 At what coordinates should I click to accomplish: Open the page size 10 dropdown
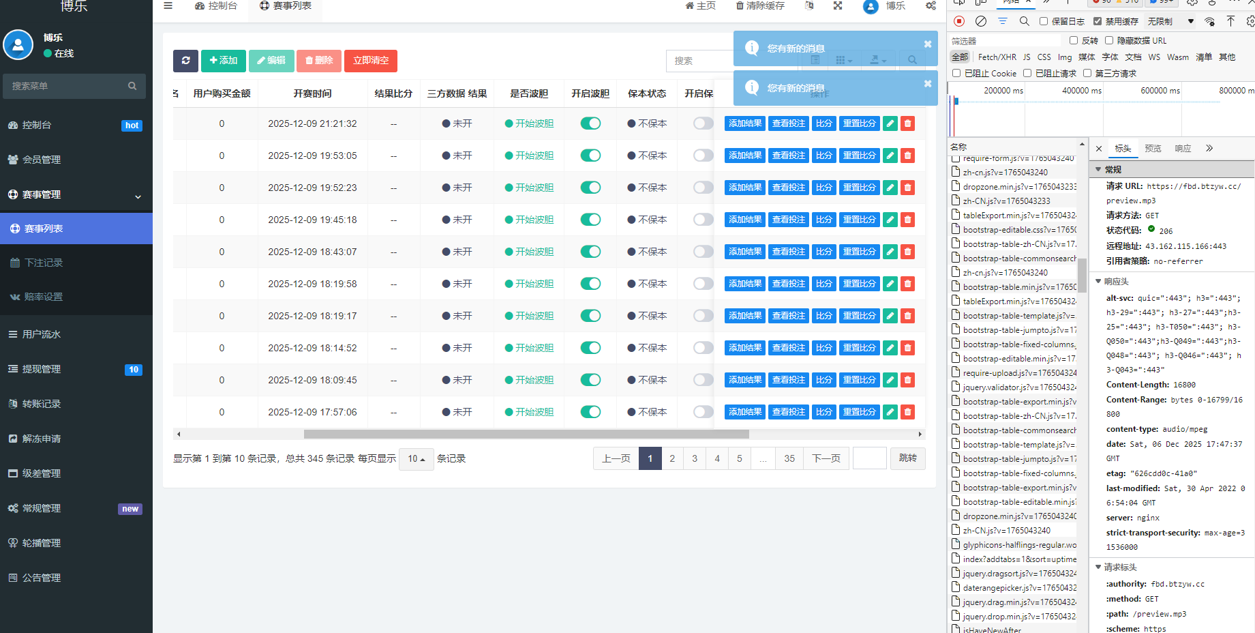click(417, 459)
